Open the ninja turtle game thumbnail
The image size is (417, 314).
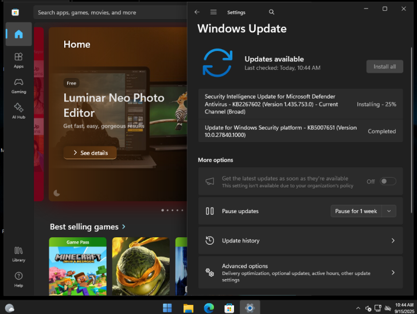(141, 266)
